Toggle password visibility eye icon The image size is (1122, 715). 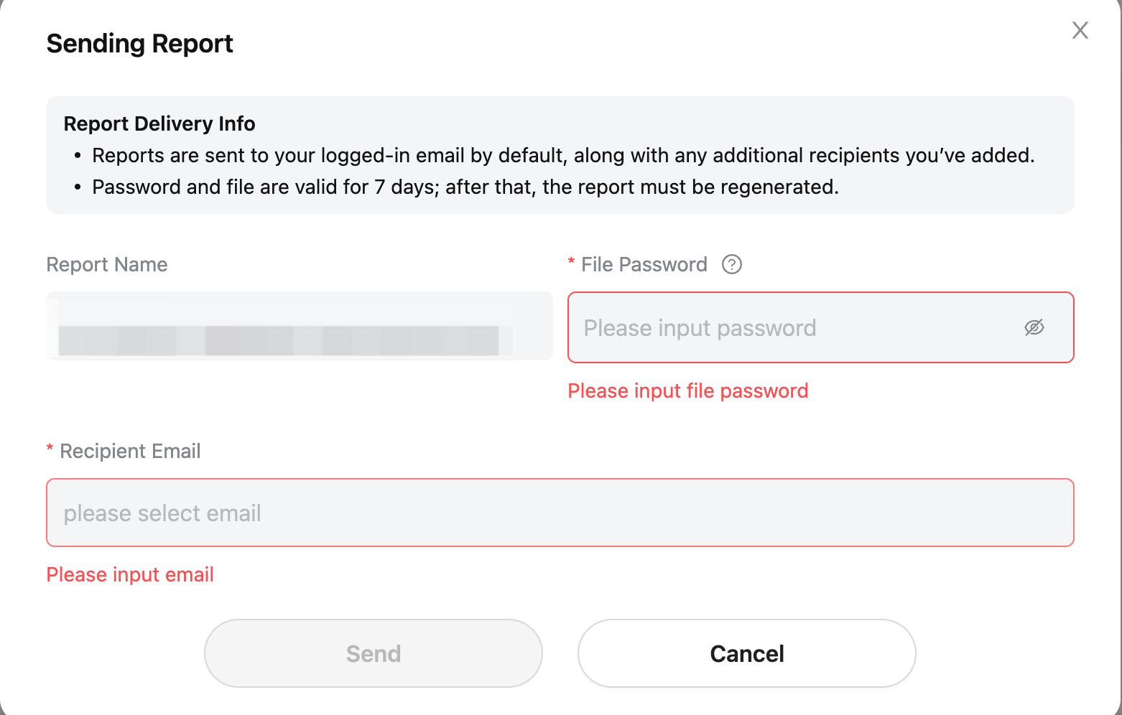click(x=1034, y=327)
